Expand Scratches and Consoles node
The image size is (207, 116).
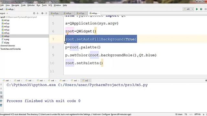click(11, 49)
